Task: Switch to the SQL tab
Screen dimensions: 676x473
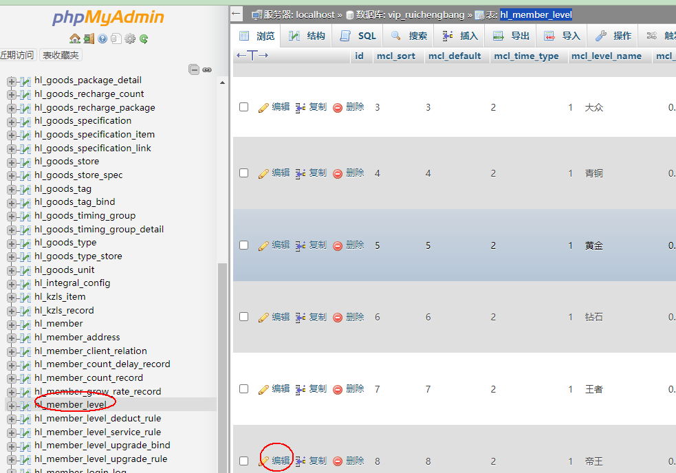Action: coord(359,36)
